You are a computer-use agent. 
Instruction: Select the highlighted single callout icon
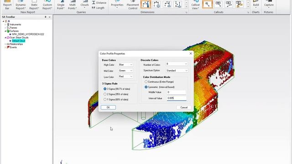click(207, 4)
